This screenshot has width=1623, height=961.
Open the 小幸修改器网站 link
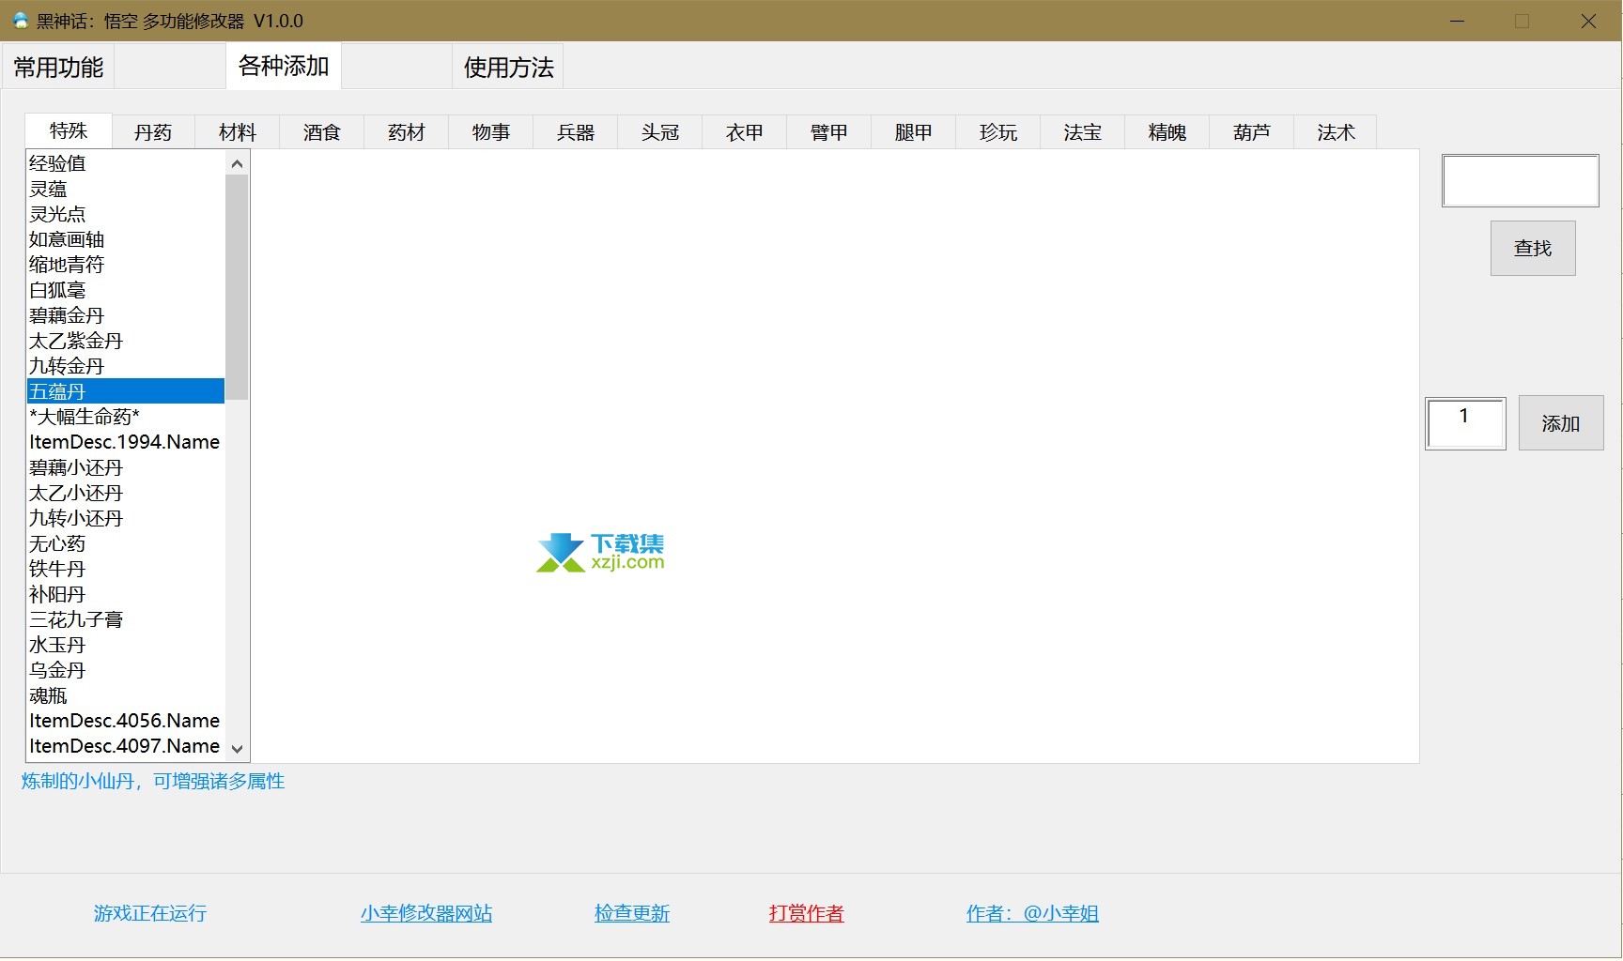pos(426,913)
